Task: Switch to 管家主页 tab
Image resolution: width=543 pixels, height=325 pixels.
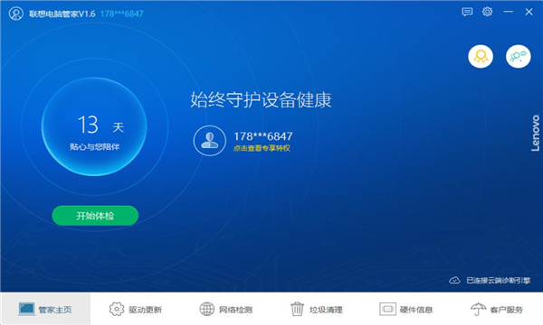Action: 46,309
